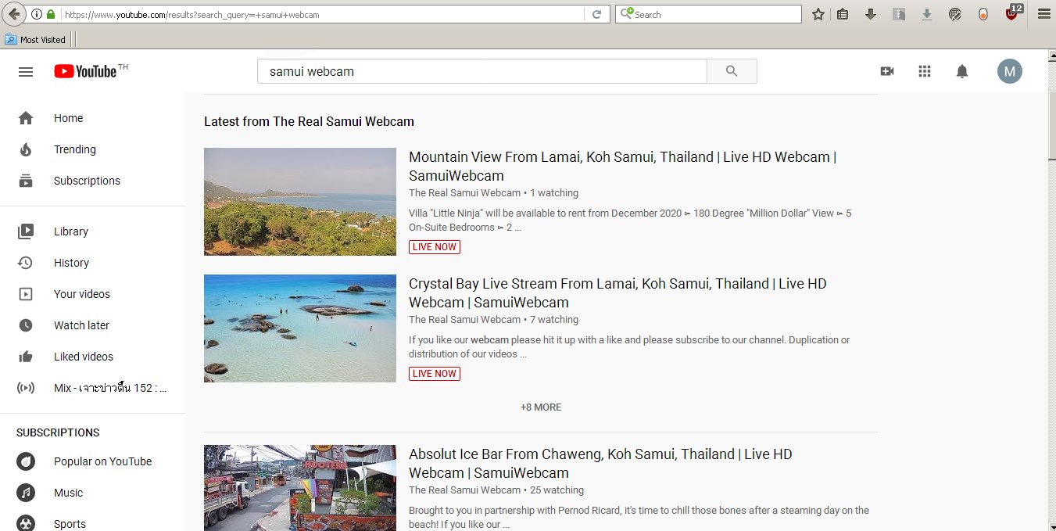Click the Sports channel icon
The image size is (1056, 531).
tap(26, 523)
